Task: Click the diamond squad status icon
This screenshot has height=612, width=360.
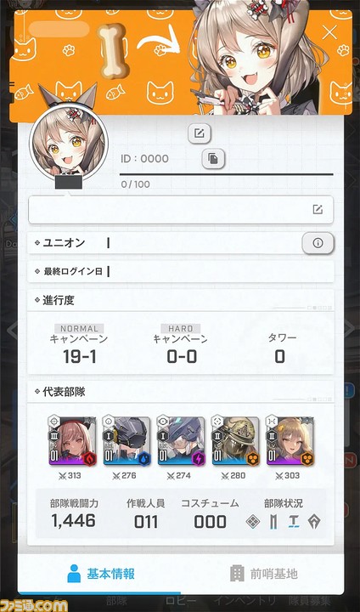Action: click(253, 522)
